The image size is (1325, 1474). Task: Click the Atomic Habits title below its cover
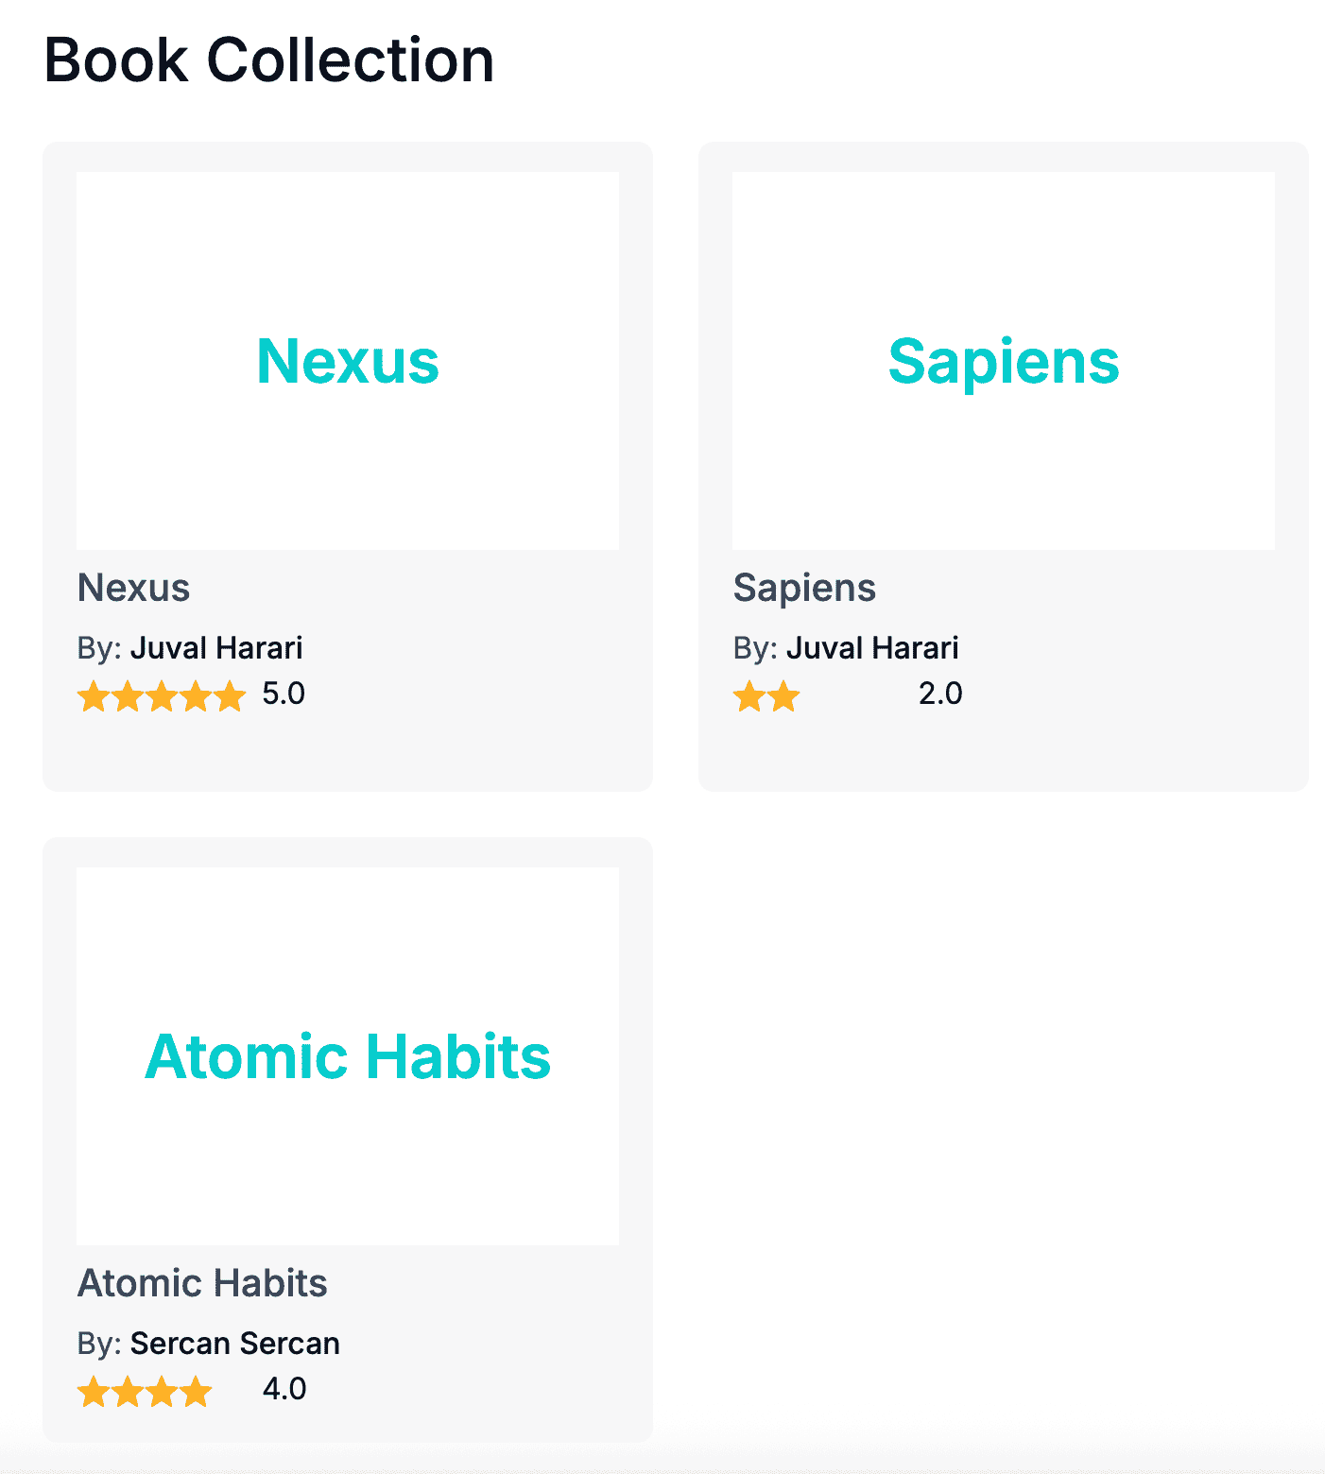click(202, 1283)
